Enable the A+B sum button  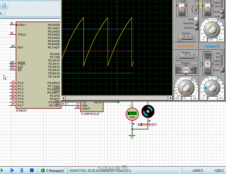pyautogui.click(x=222, y=17)
